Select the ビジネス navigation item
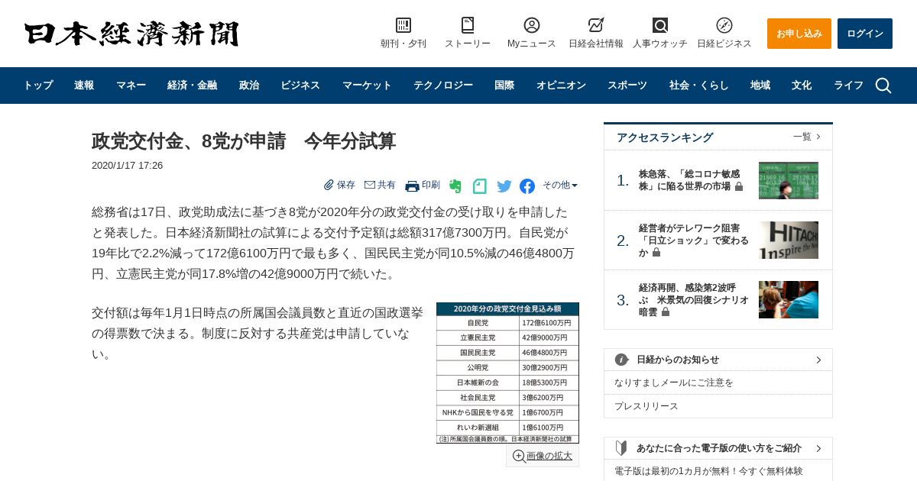 tap(300, 86)
